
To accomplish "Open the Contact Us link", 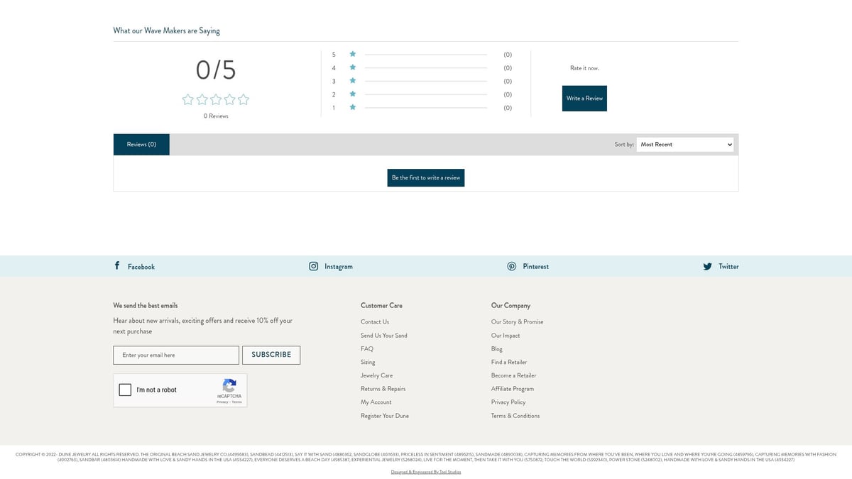I will point(375,322).
